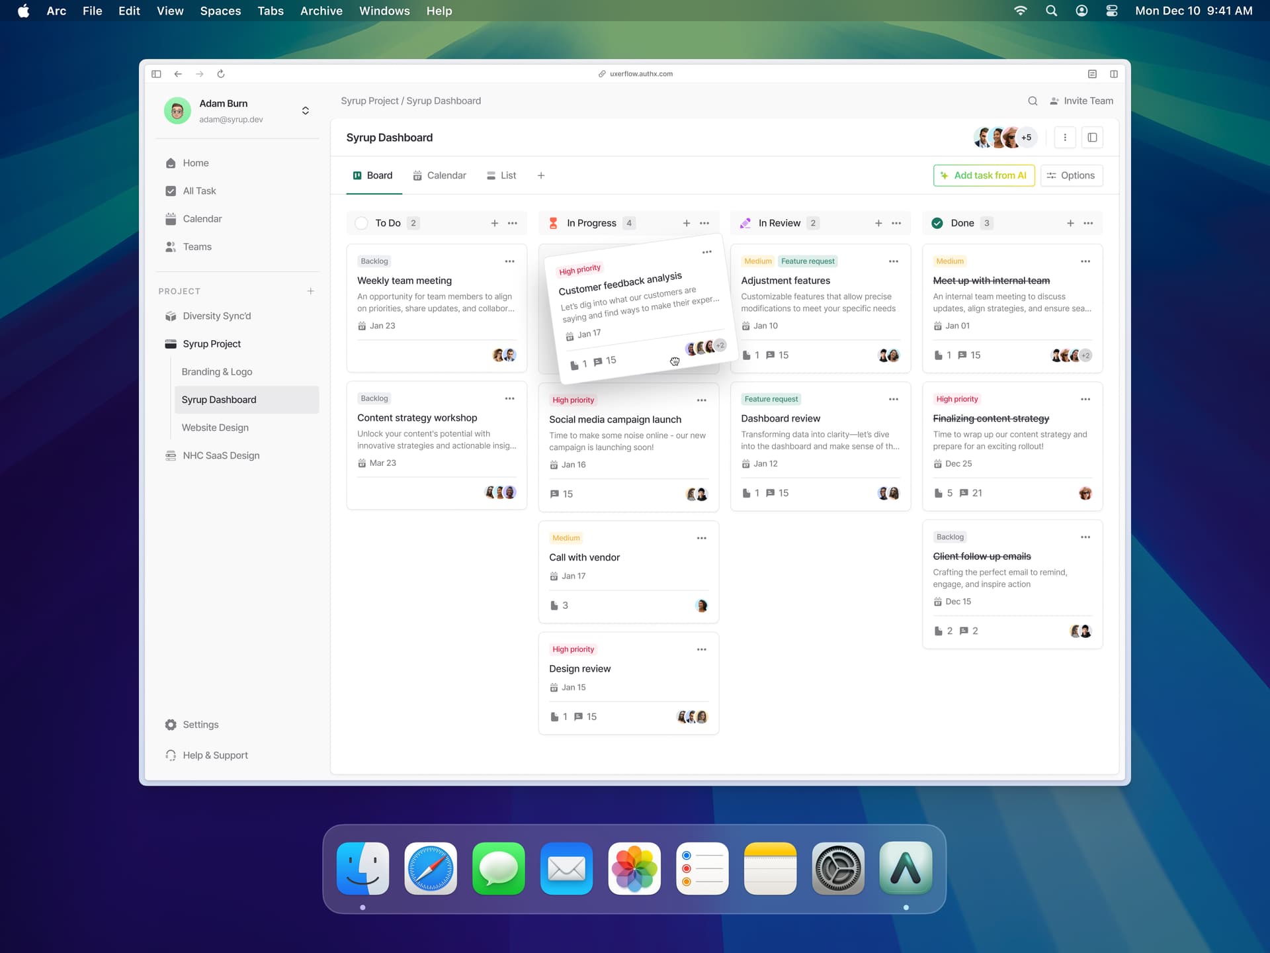Click the Add task from AI button
This screenshot has height=953, width=1270.
click(x=983, y=175)
